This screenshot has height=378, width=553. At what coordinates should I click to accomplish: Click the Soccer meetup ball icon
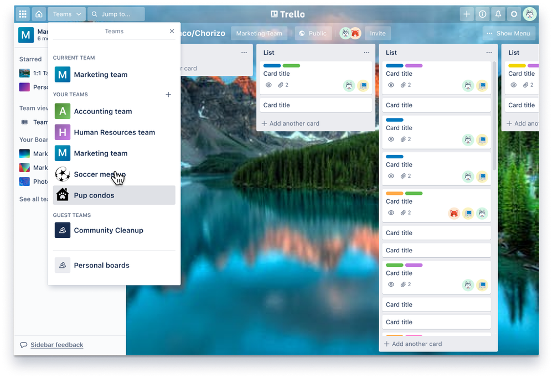[x=63, y=174]
